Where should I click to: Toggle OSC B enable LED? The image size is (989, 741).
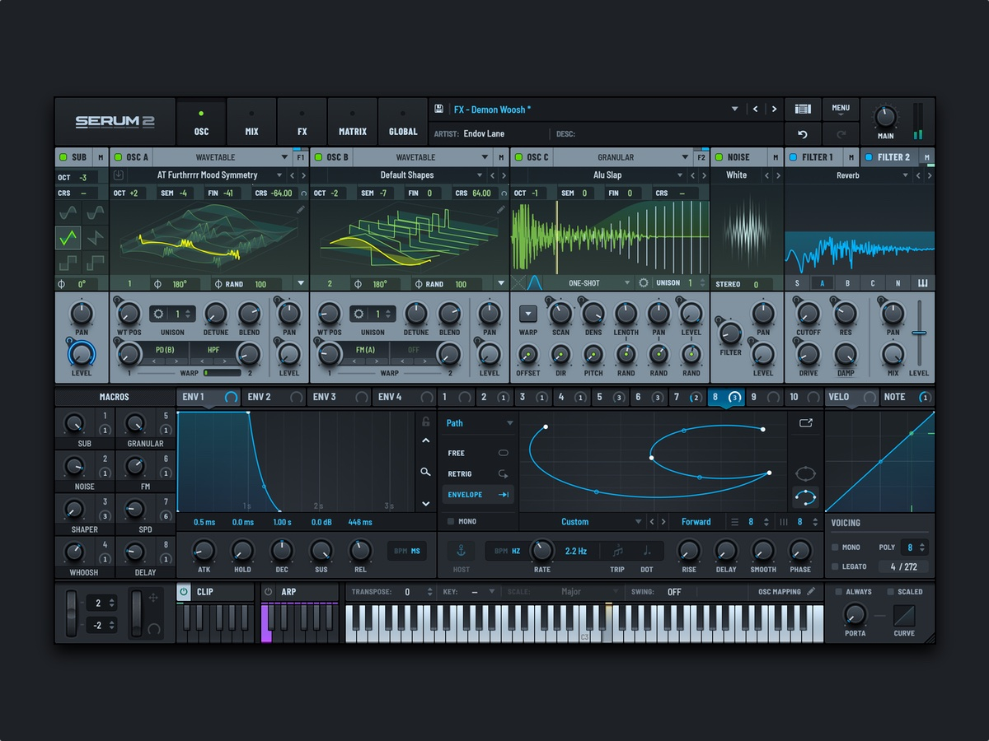click(318, 157)
